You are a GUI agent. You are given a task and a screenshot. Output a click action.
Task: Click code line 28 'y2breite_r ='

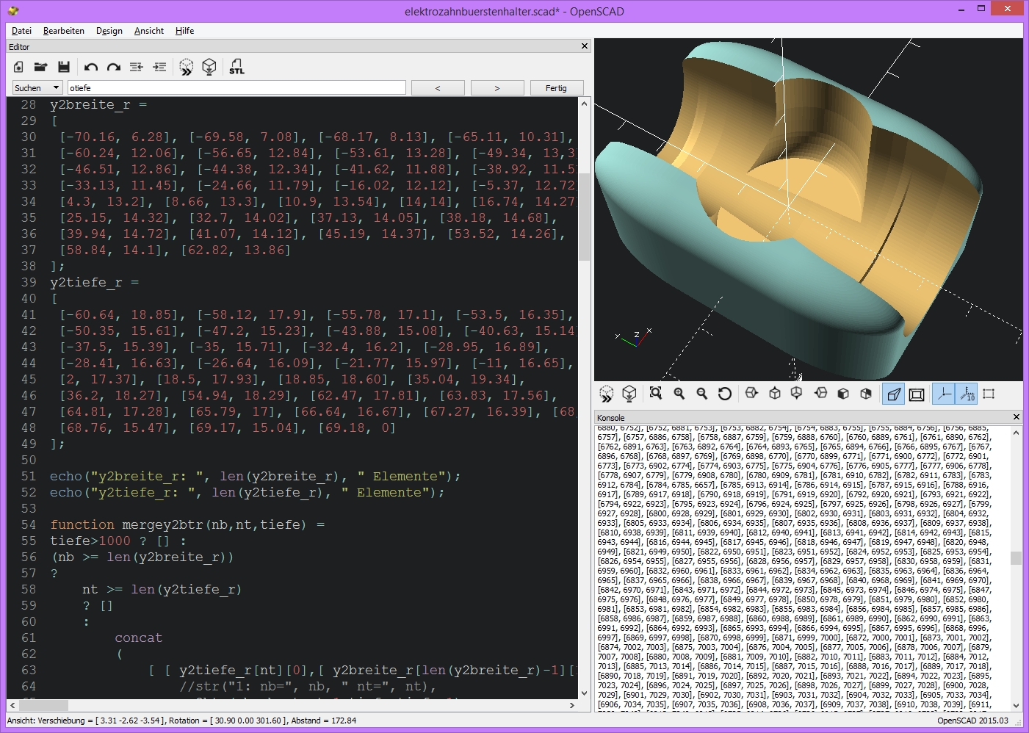[x=98, y=105]
